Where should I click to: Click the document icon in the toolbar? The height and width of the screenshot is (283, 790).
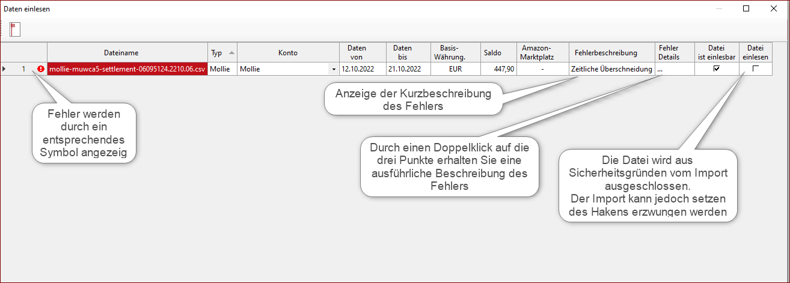(x=15, y=29)
